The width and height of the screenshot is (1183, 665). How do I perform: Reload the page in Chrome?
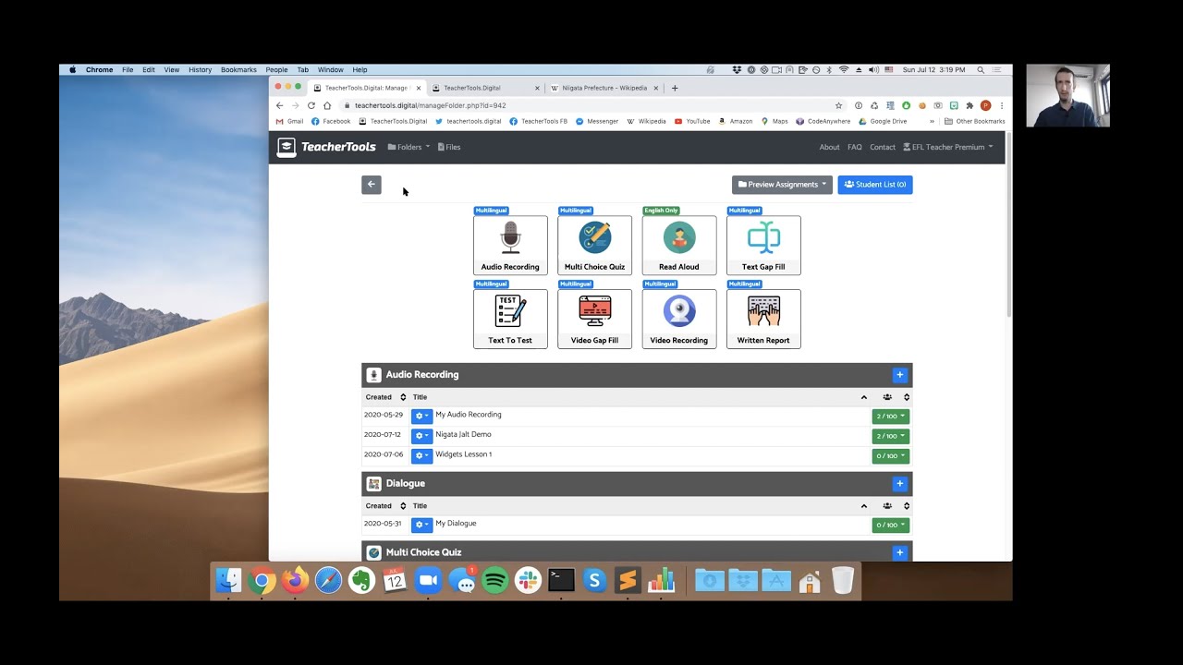pos(311,105)
